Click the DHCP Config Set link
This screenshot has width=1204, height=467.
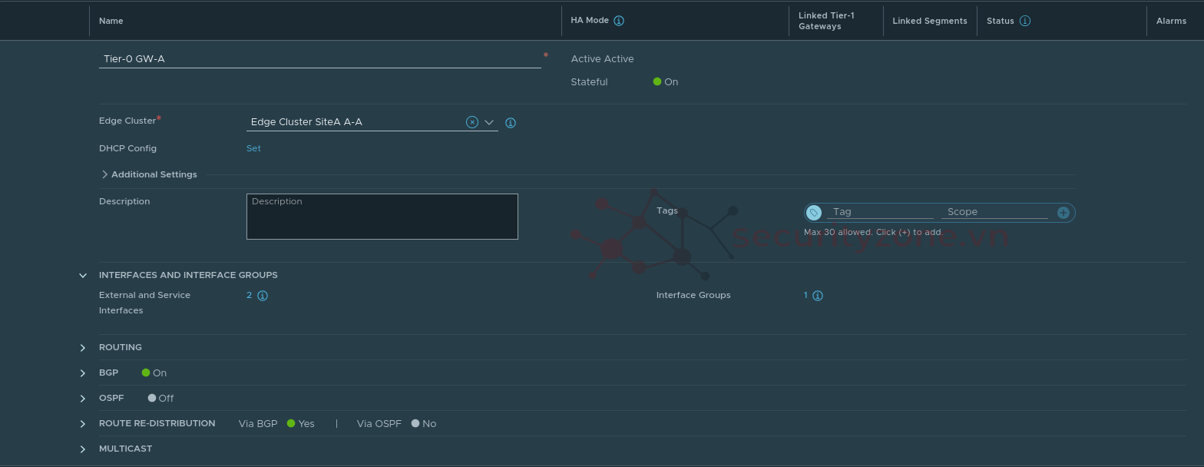coord(253,148)
